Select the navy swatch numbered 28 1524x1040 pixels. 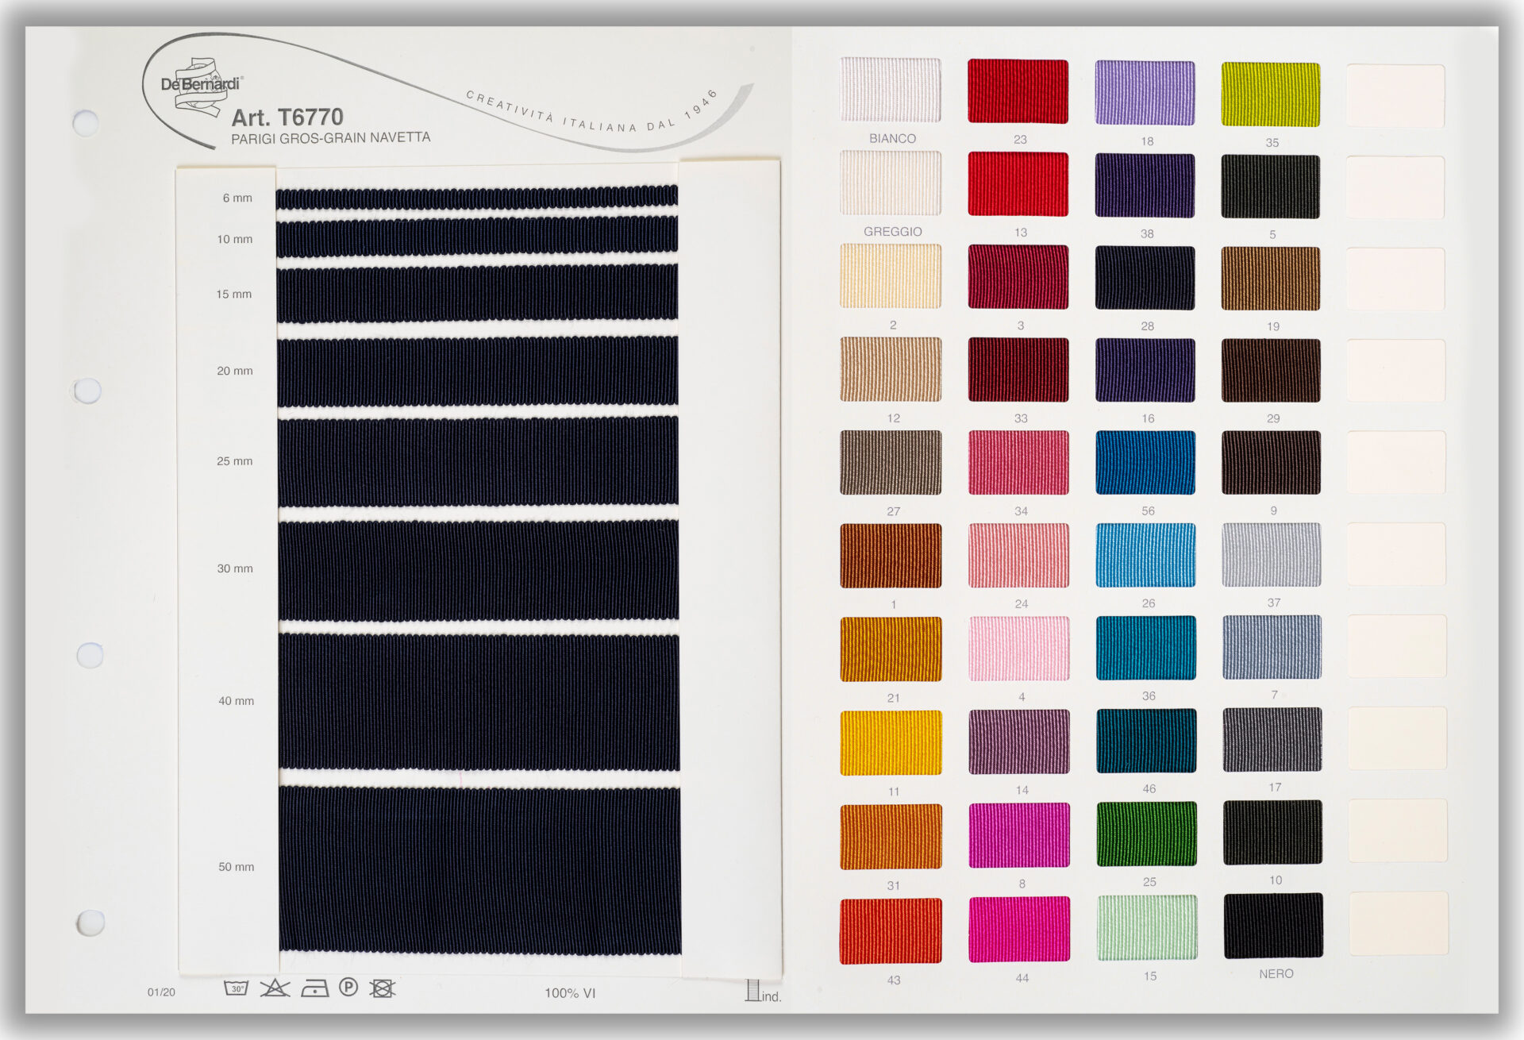(x=1145, y=278)
